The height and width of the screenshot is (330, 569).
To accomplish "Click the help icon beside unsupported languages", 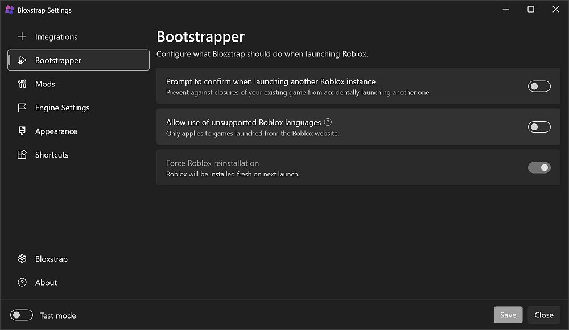I will click(328, 122).
